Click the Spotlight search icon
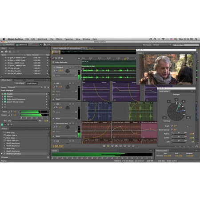Screen dimensions: 200x200 196,39
